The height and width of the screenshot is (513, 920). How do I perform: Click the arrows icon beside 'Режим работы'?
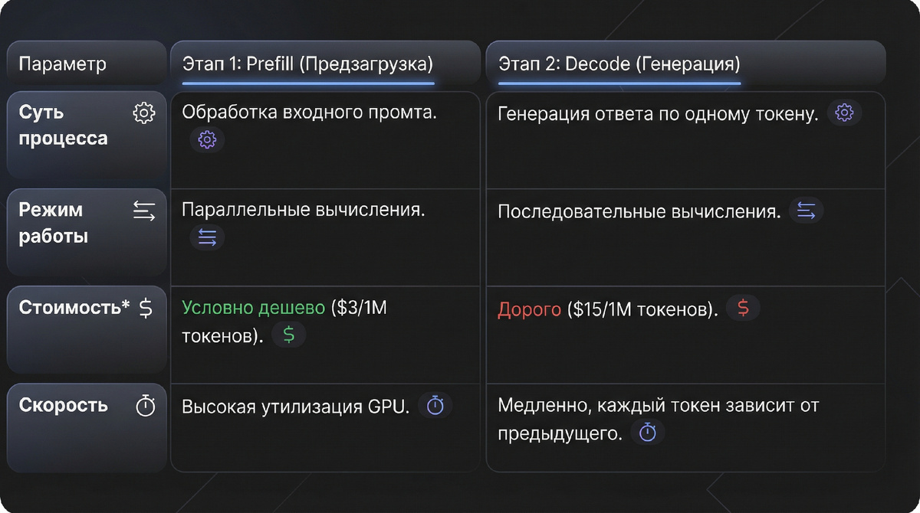tap(144, 211)
